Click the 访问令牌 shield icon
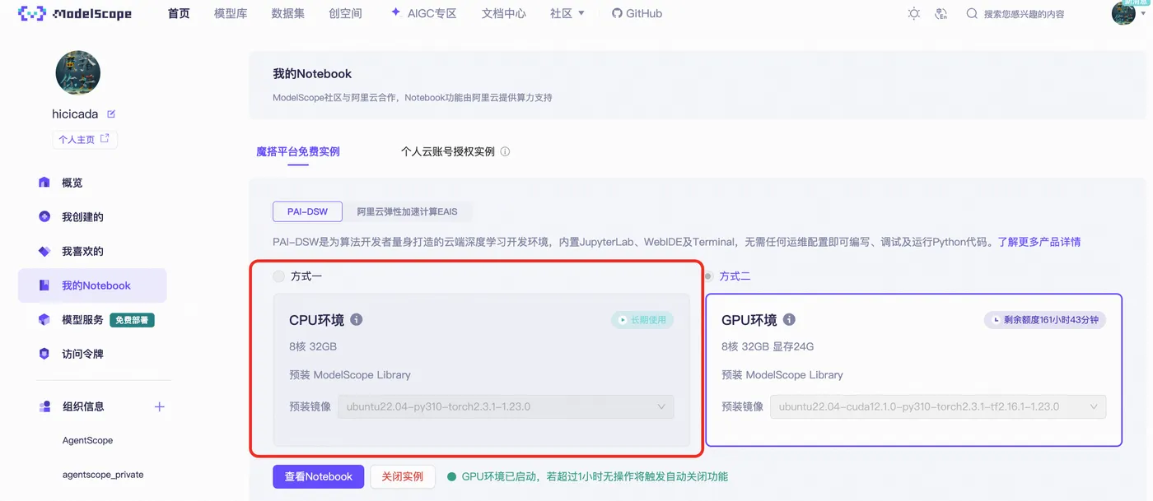1153x501 pixels. pos(44,354)
